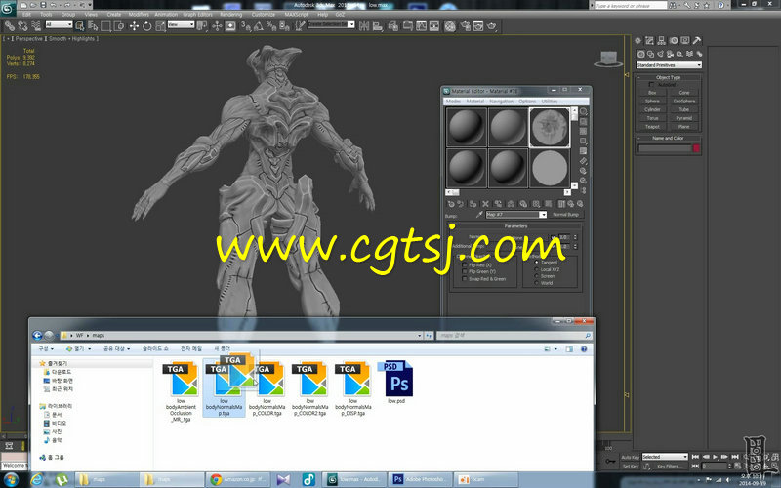Open the 3ds Max application logo menu

point(8,8)
